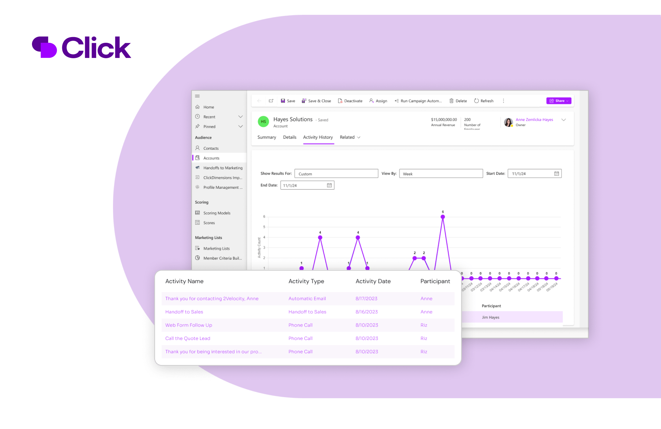661x429 pixels.
Task: Open Scoring Models in sidebar
Action: click(217, 213)
